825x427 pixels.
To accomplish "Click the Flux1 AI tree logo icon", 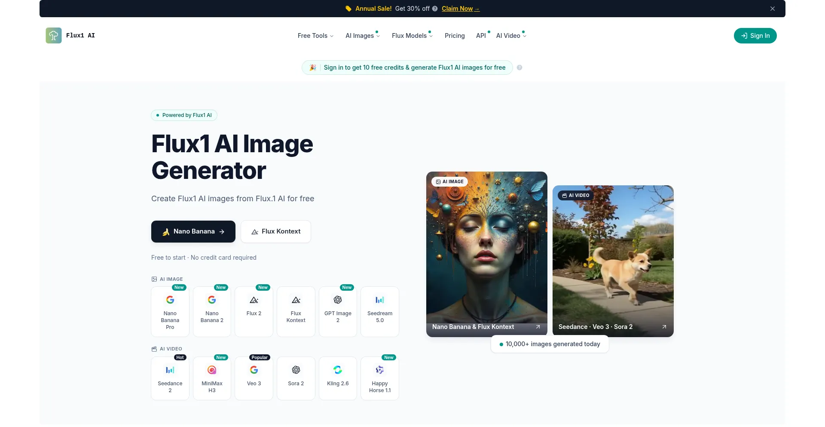I will pyautogui.click(x=54, y=35).
